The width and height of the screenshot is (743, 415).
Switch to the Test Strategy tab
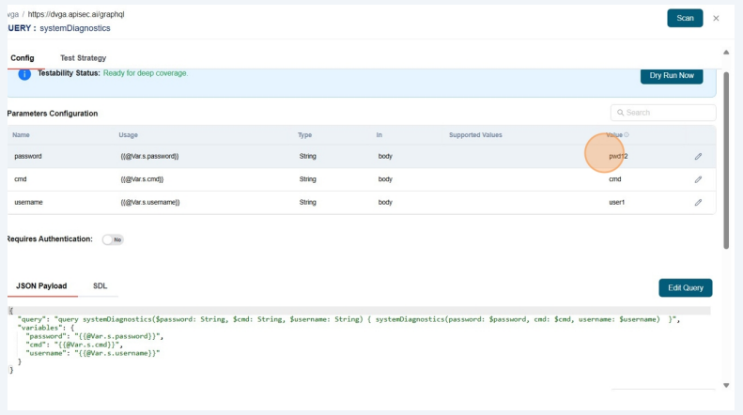[x=83, y=58]
